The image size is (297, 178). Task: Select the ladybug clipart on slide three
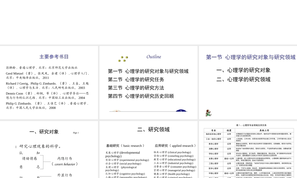tap(209, 112)
